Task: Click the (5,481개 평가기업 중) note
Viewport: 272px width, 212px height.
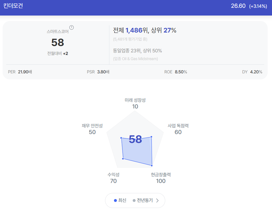Action: [130, 39]
